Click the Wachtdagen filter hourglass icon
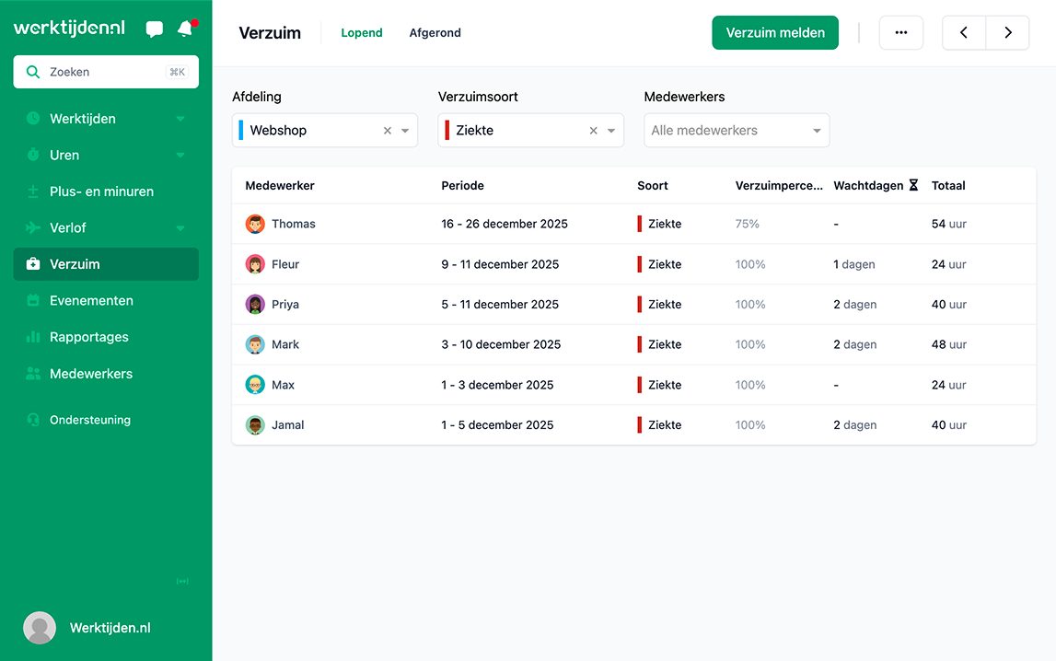This screenshot has height=661, width=1056. pos(912,185)
